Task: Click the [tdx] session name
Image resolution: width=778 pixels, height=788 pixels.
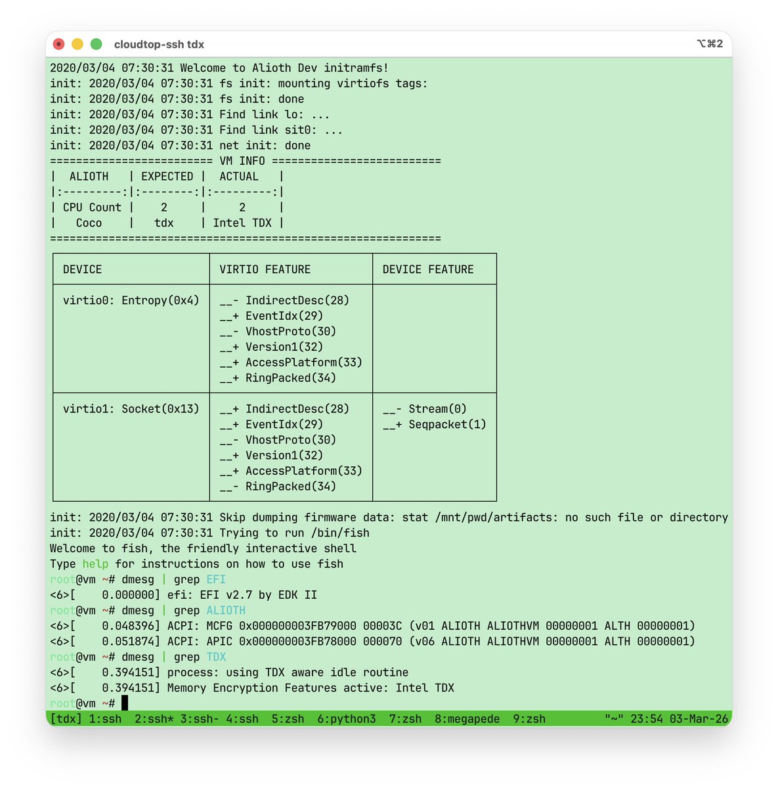Action: click(x=66, y=719)
